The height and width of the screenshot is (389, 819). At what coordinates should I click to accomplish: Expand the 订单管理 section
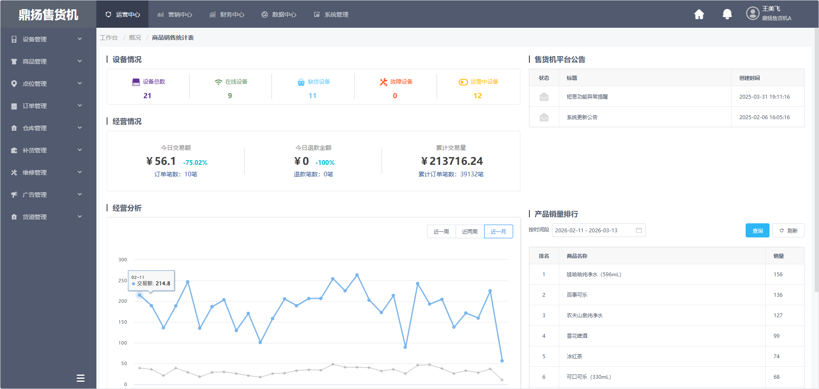click(x=79, y=105)
